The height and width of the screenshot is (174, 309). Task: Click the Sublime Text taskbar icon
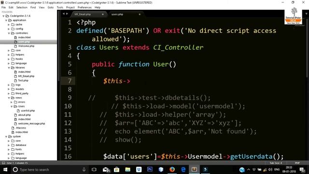[x=194, y=170]
